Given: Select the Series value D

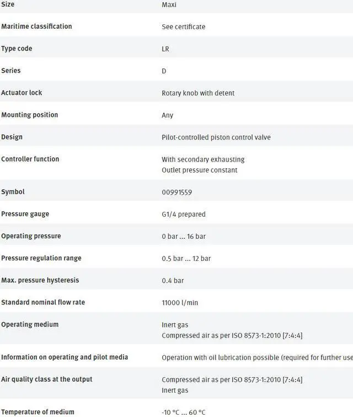Looking at the screenshot, I should 164,71.
